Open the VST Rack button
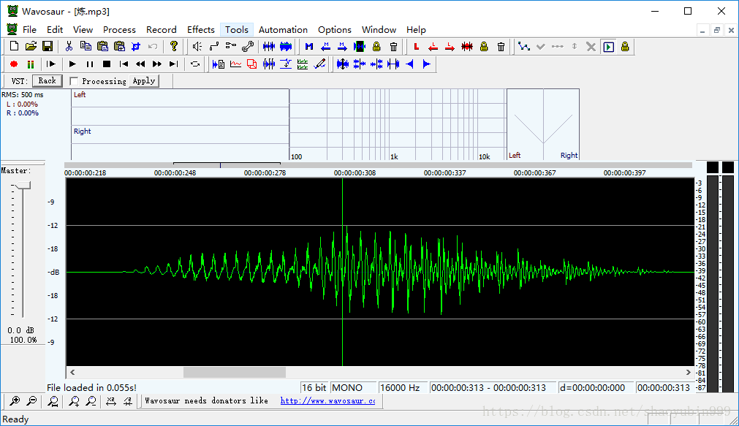This screenshot has height=426, width=739. pyautogui.click(x=47, y=80)
